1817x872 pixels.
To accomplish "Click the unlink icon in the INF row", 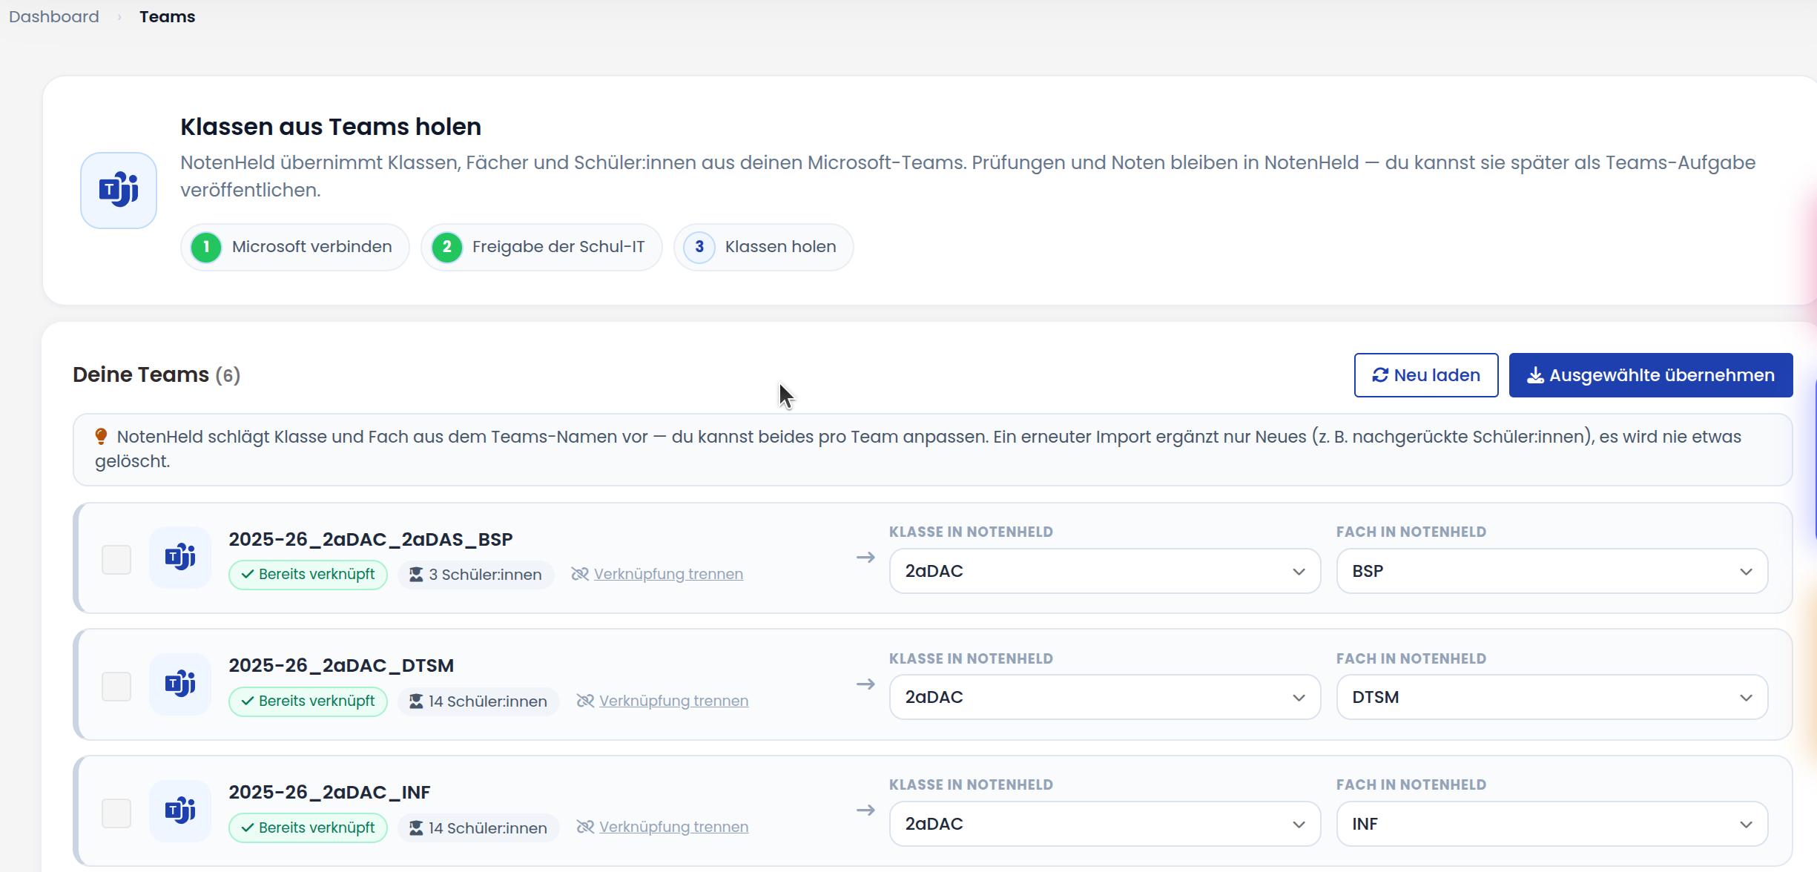I will pyautogui.click(x=585, y=827).
